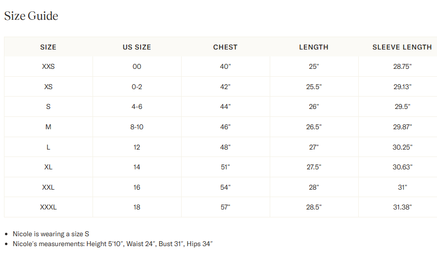Click US size 8-10 cell
Image resolution: width=437 pixels, height=260 pixels.
pyautogui.click(x=137, y=127)
